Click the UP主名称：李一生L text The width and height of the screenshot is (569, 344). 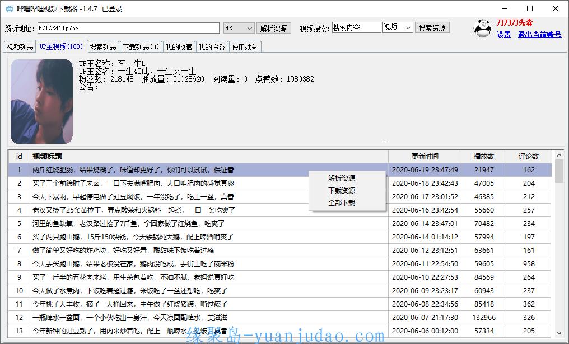pyautogui.click(x=112, y=64)
